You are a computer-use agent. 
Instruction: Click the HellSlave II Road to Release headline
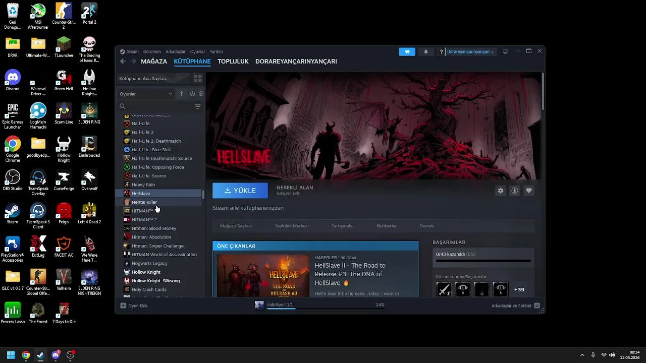pos(350,274)
